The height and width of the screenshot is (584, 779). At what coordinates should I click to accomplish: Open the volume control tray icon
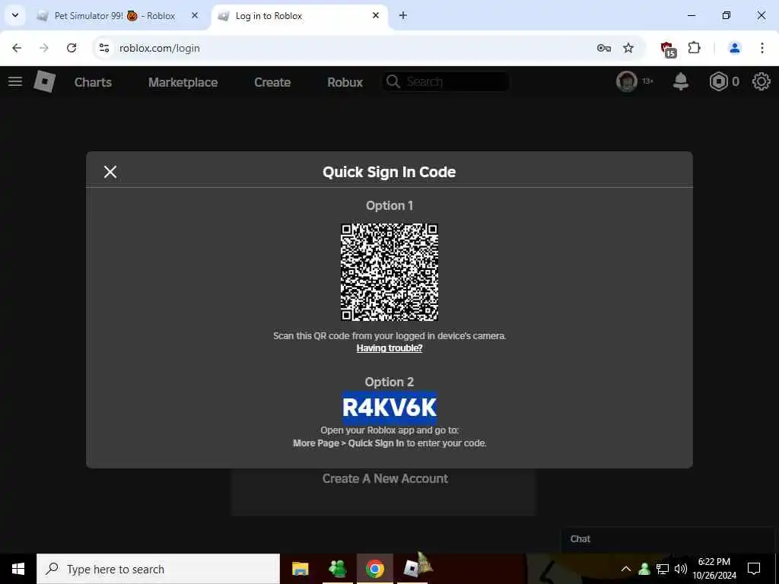click(681, 569)
